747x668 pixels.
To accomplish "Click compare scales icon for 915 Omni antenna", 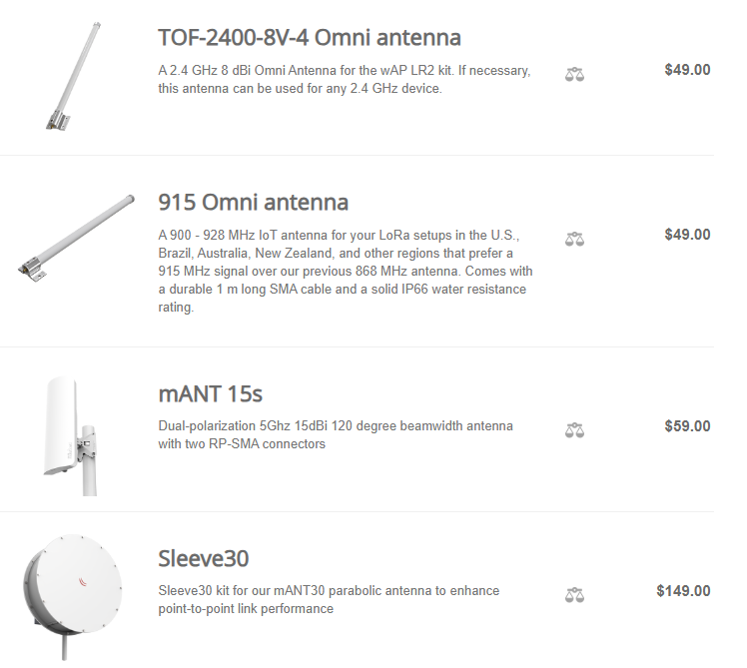I will point(574,239).
